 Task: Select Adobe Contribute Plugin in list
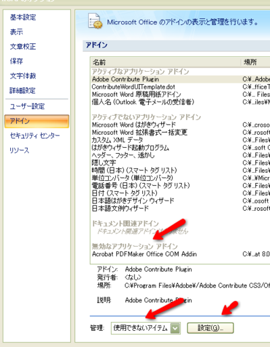pyautogui.click(x=181, y=79)
